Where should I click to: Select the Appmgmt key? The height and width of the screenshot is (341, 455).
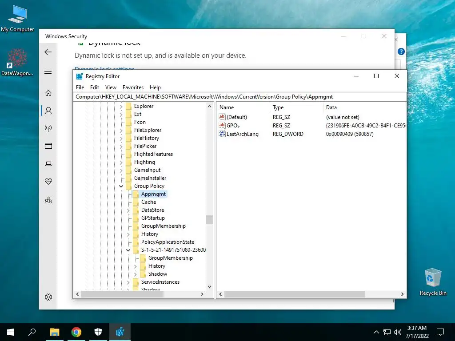[153, 194]
